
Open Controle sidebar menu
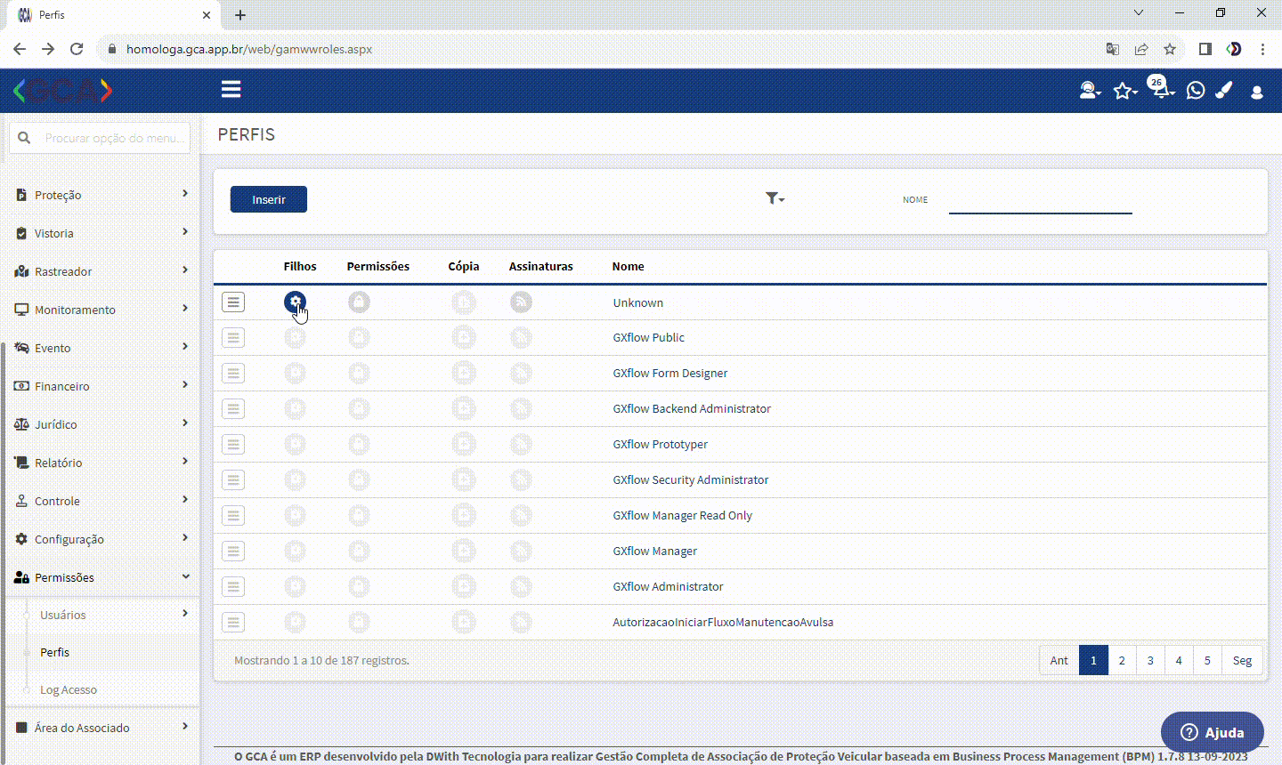[x=102, y=501]
